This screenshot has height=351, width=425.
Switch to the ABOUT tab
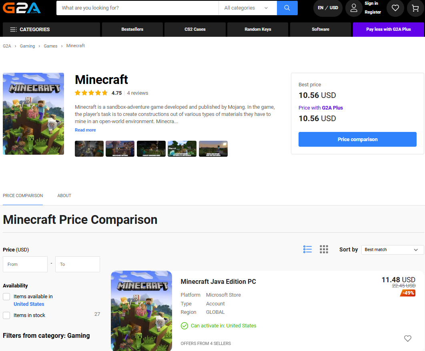tap(64, 196)
